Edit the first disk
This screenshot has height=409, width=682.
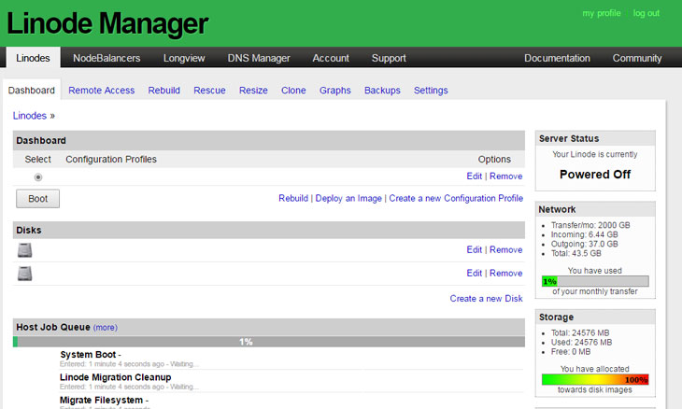(x=474, y=249)
